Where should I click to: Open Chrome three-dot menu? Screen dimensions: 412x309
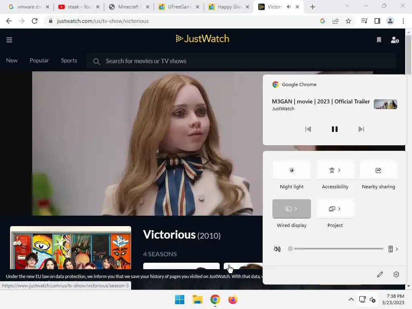(x=403, y=21)
